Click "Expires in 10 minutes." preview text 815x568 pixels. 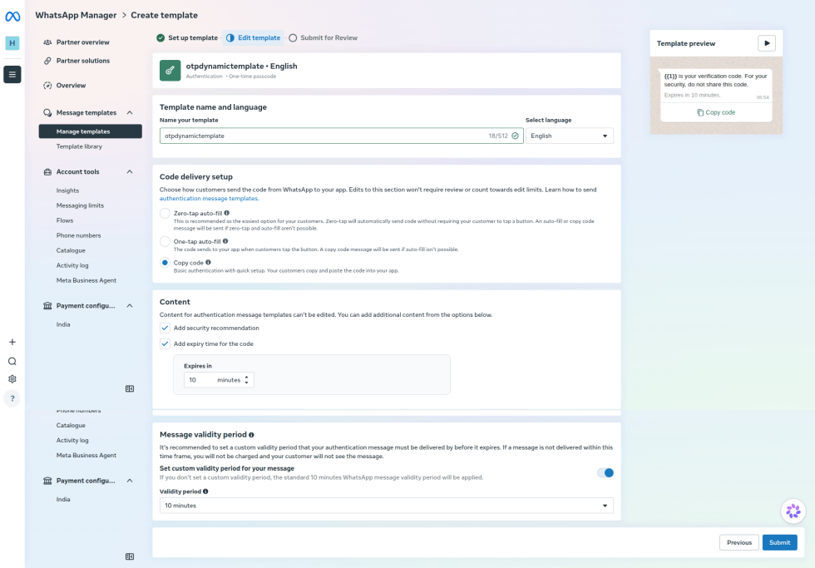pyautogui.click(x=692, y=95)
